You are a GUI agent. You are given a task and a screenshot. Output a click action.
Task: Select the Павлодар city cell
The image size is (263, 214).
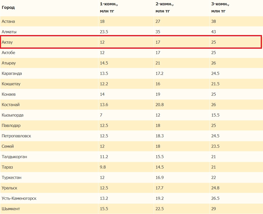(11, 125)
